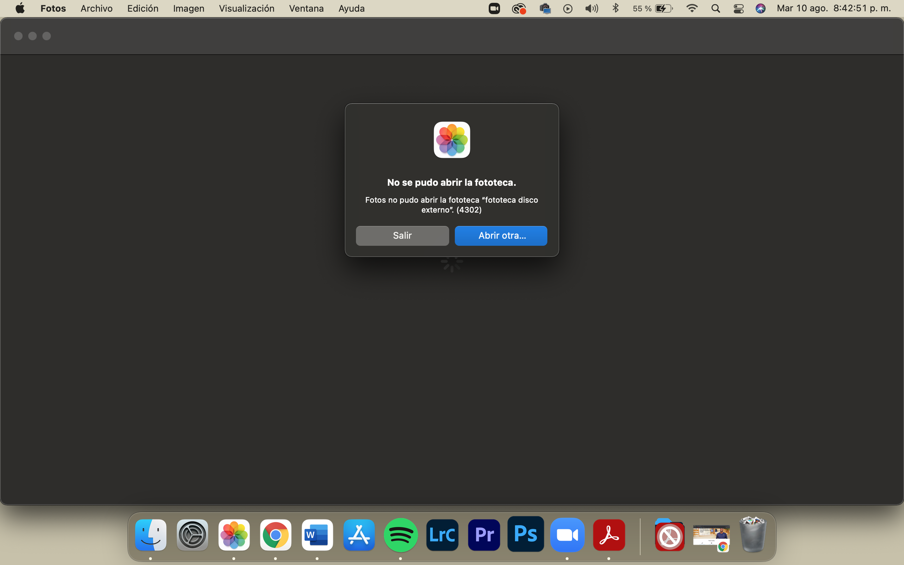This screenshot has width=904, height=565.
Task: Launch Lightroom Classic from the Dock
Action: pos(442,535)
